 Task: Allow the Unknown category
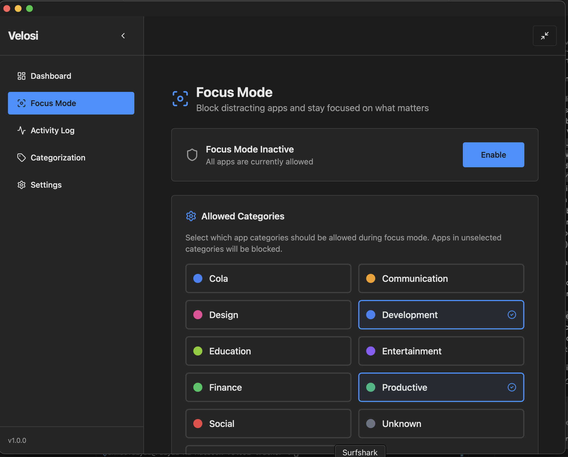(441, 424)
